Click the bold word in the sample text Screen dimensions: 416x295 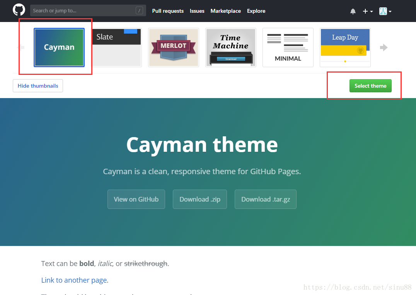[x=87, y=263]
